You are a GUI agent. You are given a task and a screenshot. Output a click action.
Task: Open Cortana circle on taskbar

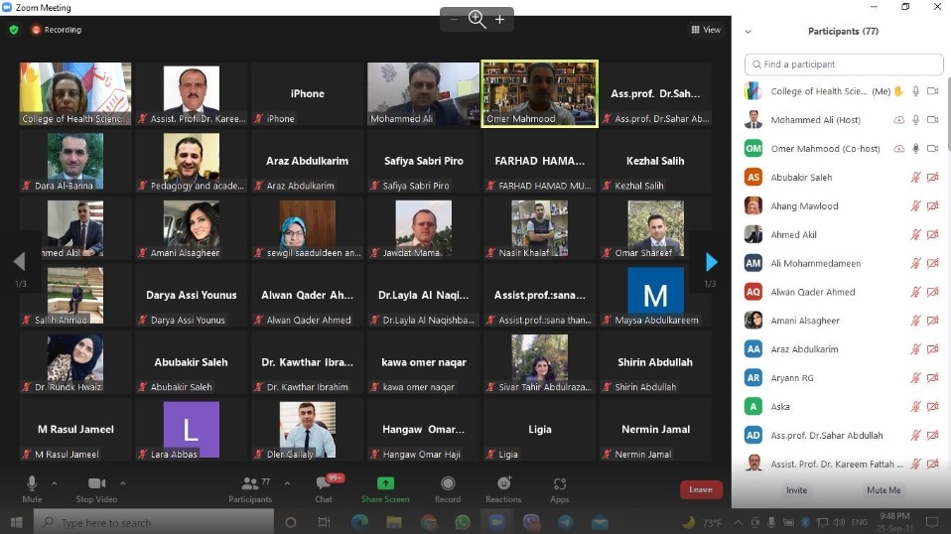(291, 522)
